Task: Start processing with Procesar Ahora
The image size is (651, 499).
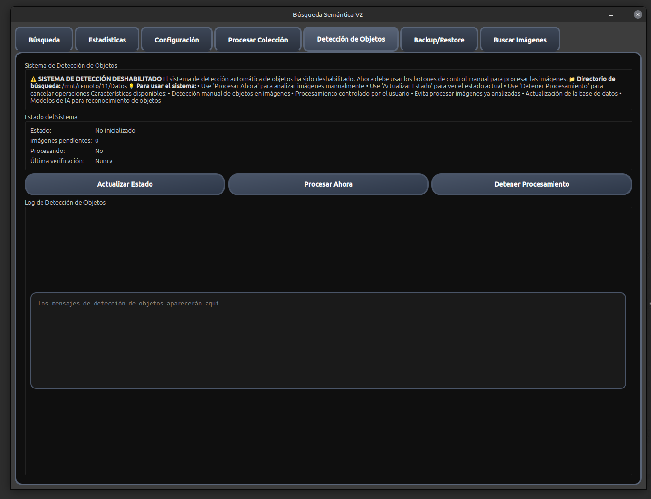Action: 328,184
